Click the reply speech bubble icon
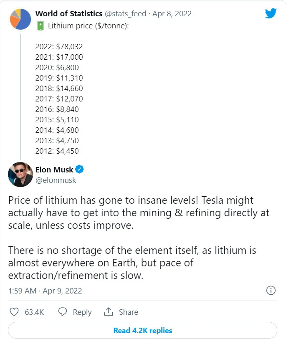Screen dimensions: 286x339 point(63,312)
